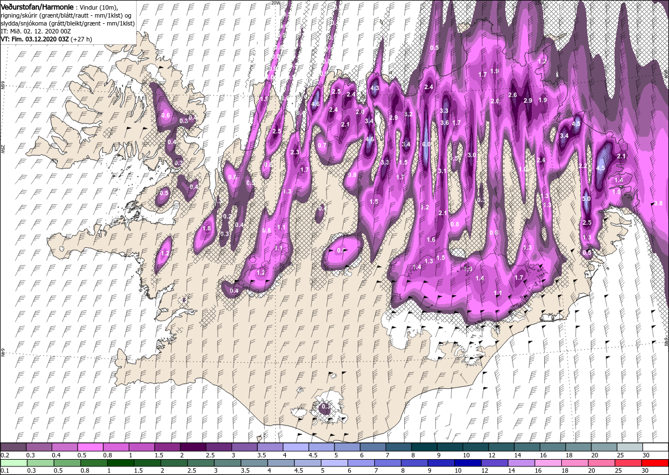Screen dimensions: 669x475
Task: Select the darkest green 1 swatch in the lower legend
Action: click(x=120, y=463)
